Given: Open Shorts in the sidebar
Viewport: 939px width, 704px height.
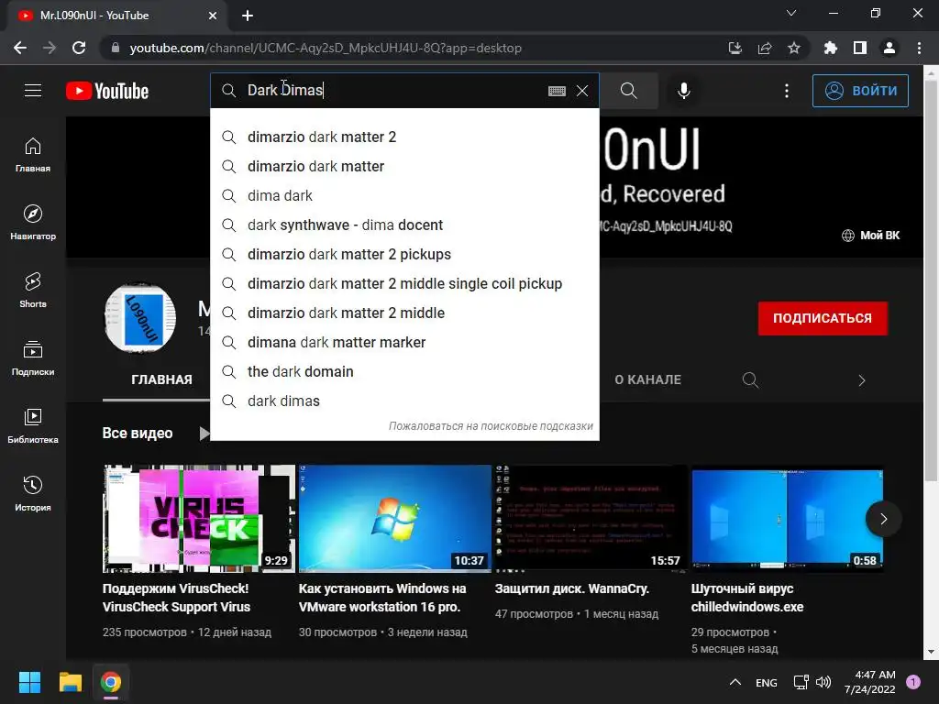Looking at the screenshot, I should (x=33, y=291).
